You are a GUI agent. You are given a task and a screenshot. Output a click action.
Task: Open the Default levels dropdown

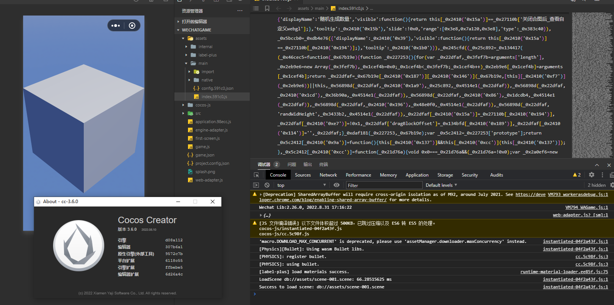[x=441, y=185]
